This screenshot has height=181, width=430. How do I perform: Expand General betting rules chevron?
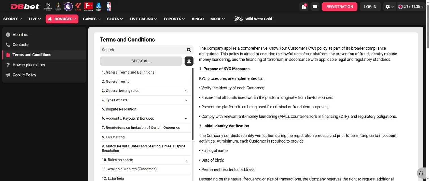pyautogui.click(x=186, y=91)
